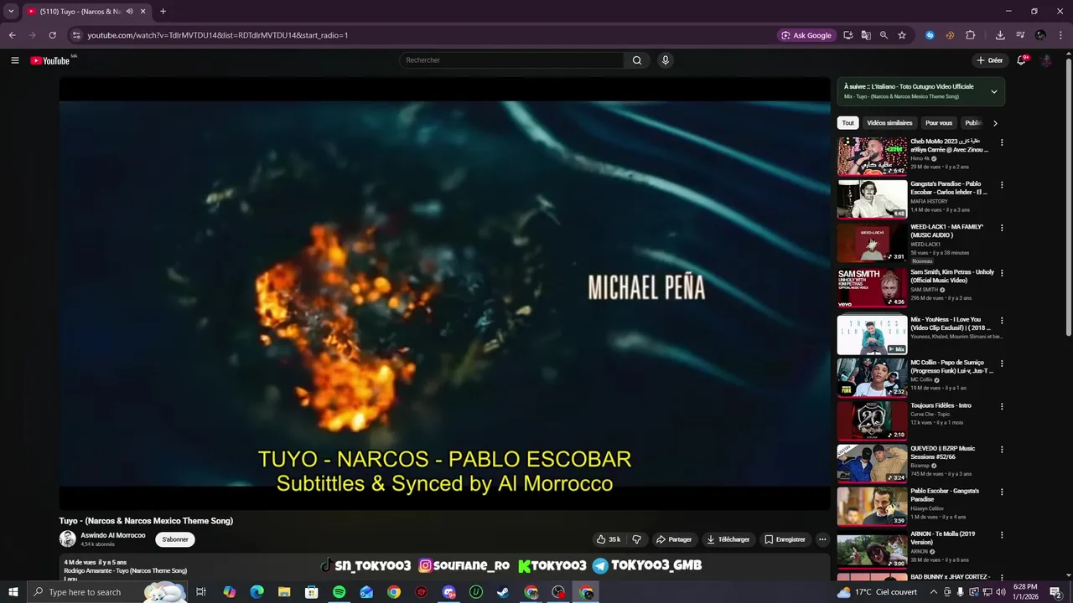The image size is (1073, 603).
Task: Open the tab search dropdown arrow
Action: coord(11,12)
